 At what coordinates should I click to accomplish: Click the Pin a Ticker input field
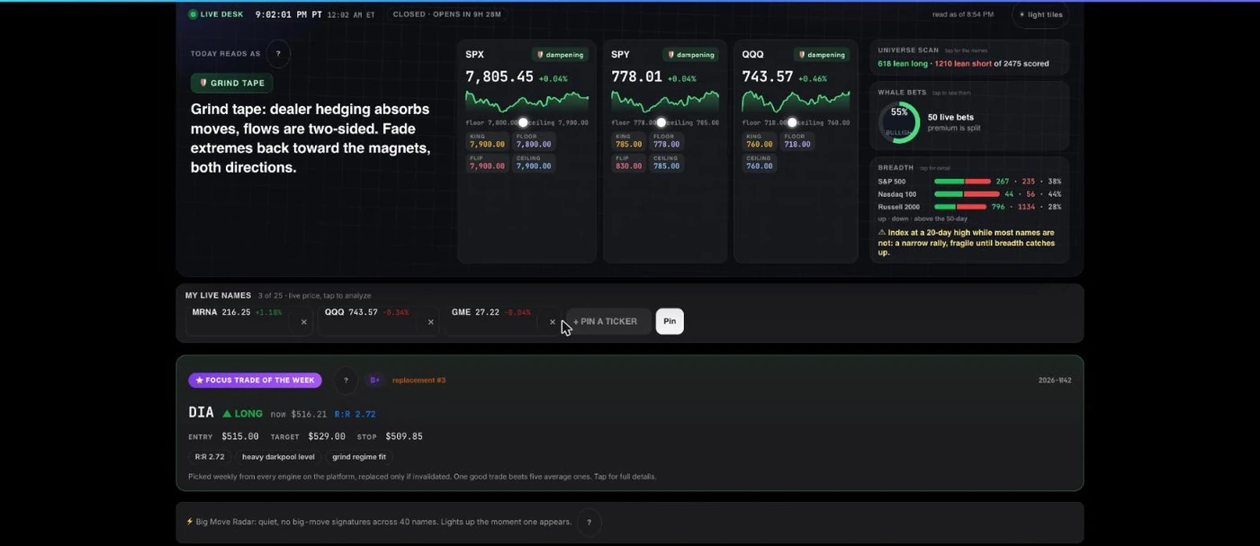point(608,321)
